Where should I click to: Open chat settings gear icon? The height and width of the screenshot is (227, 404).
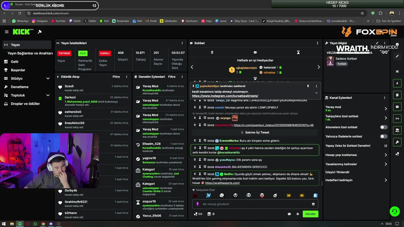tap(297, 214)
